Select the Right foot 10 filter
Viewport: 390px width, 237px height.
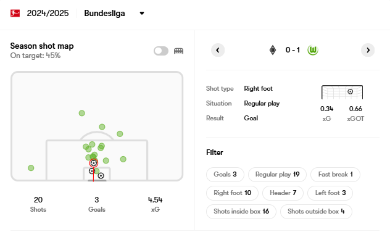pos(232,193)
